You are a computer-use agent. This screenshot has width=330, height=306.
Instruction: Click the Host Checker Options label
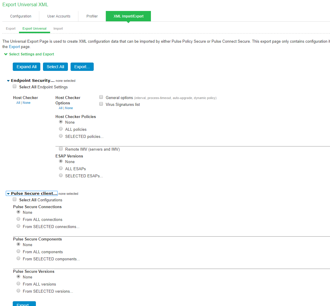click(x=68, y=101)
